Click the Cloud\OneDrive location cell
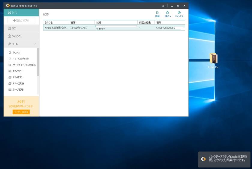The width and height of the screenshot is (252, 169). pyautogui.click(x=165, y=28)
